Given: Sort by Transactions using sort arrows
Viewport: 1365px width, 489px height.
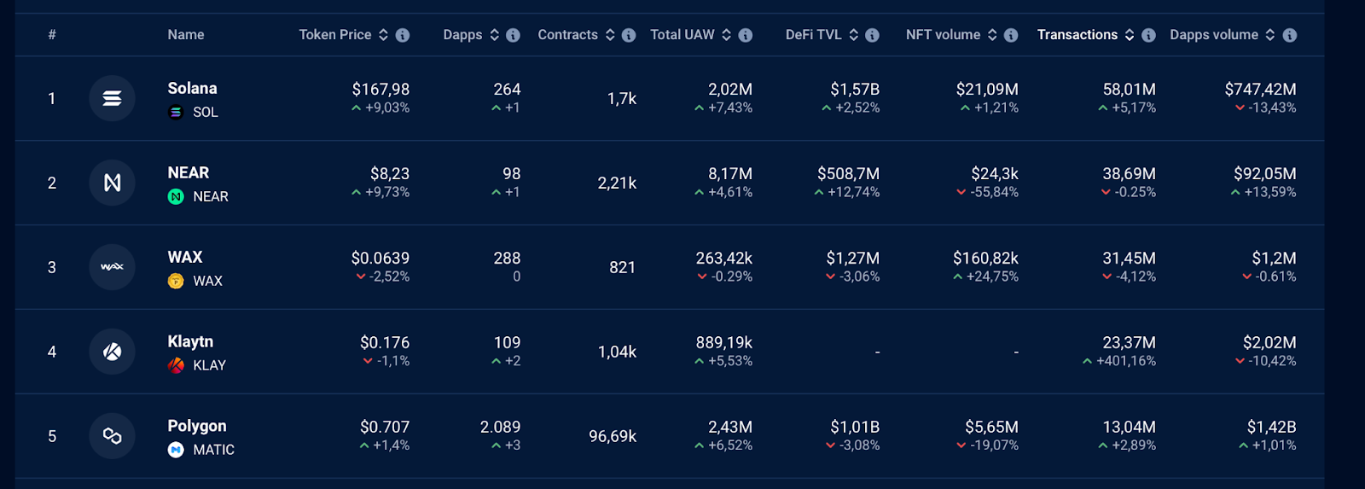Looking at the screenshot, I should [1130, 35].
